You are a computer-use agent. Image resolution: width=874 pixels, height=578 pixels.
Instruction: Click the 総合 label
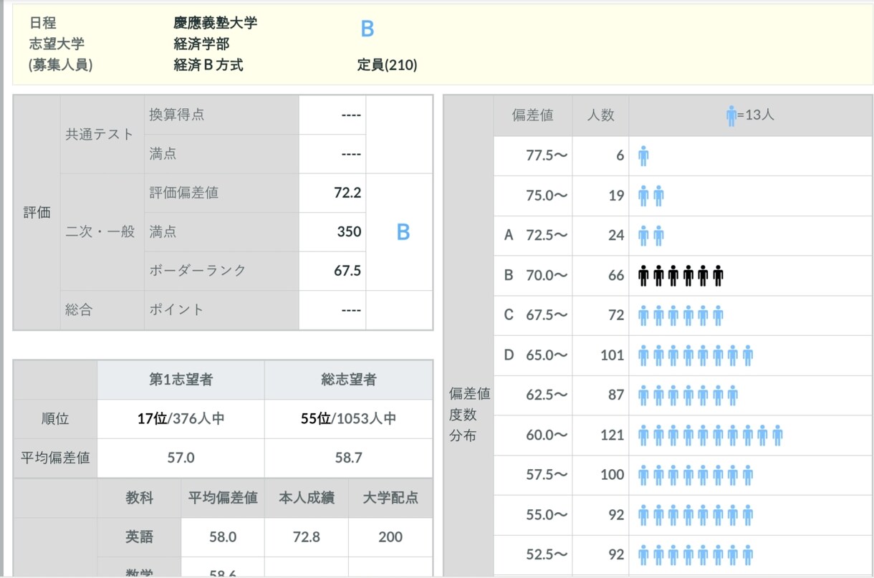pyautogui.click(x=79, y=309)
